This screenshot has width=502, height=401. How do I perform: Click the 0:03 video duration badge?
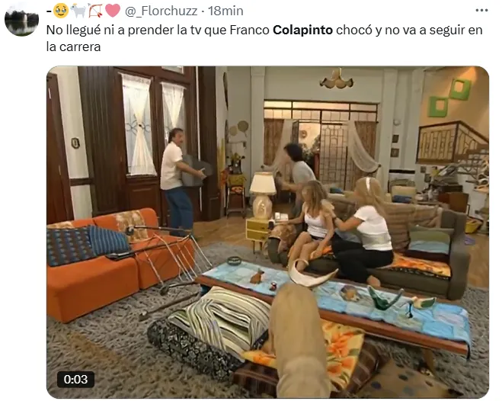[75, 379]
